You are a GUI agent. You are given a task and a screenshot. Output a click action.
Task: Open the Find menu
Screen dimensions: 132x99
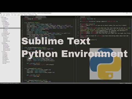pos(12,15)
